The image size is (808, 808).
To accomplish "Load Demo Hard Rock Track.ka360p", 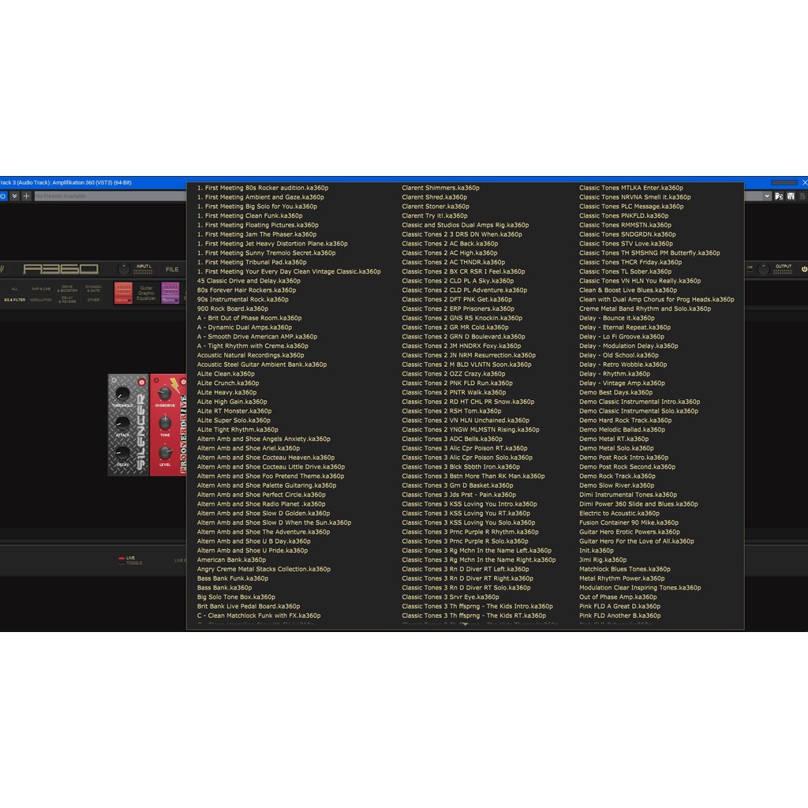I will (x=626, y=421).
